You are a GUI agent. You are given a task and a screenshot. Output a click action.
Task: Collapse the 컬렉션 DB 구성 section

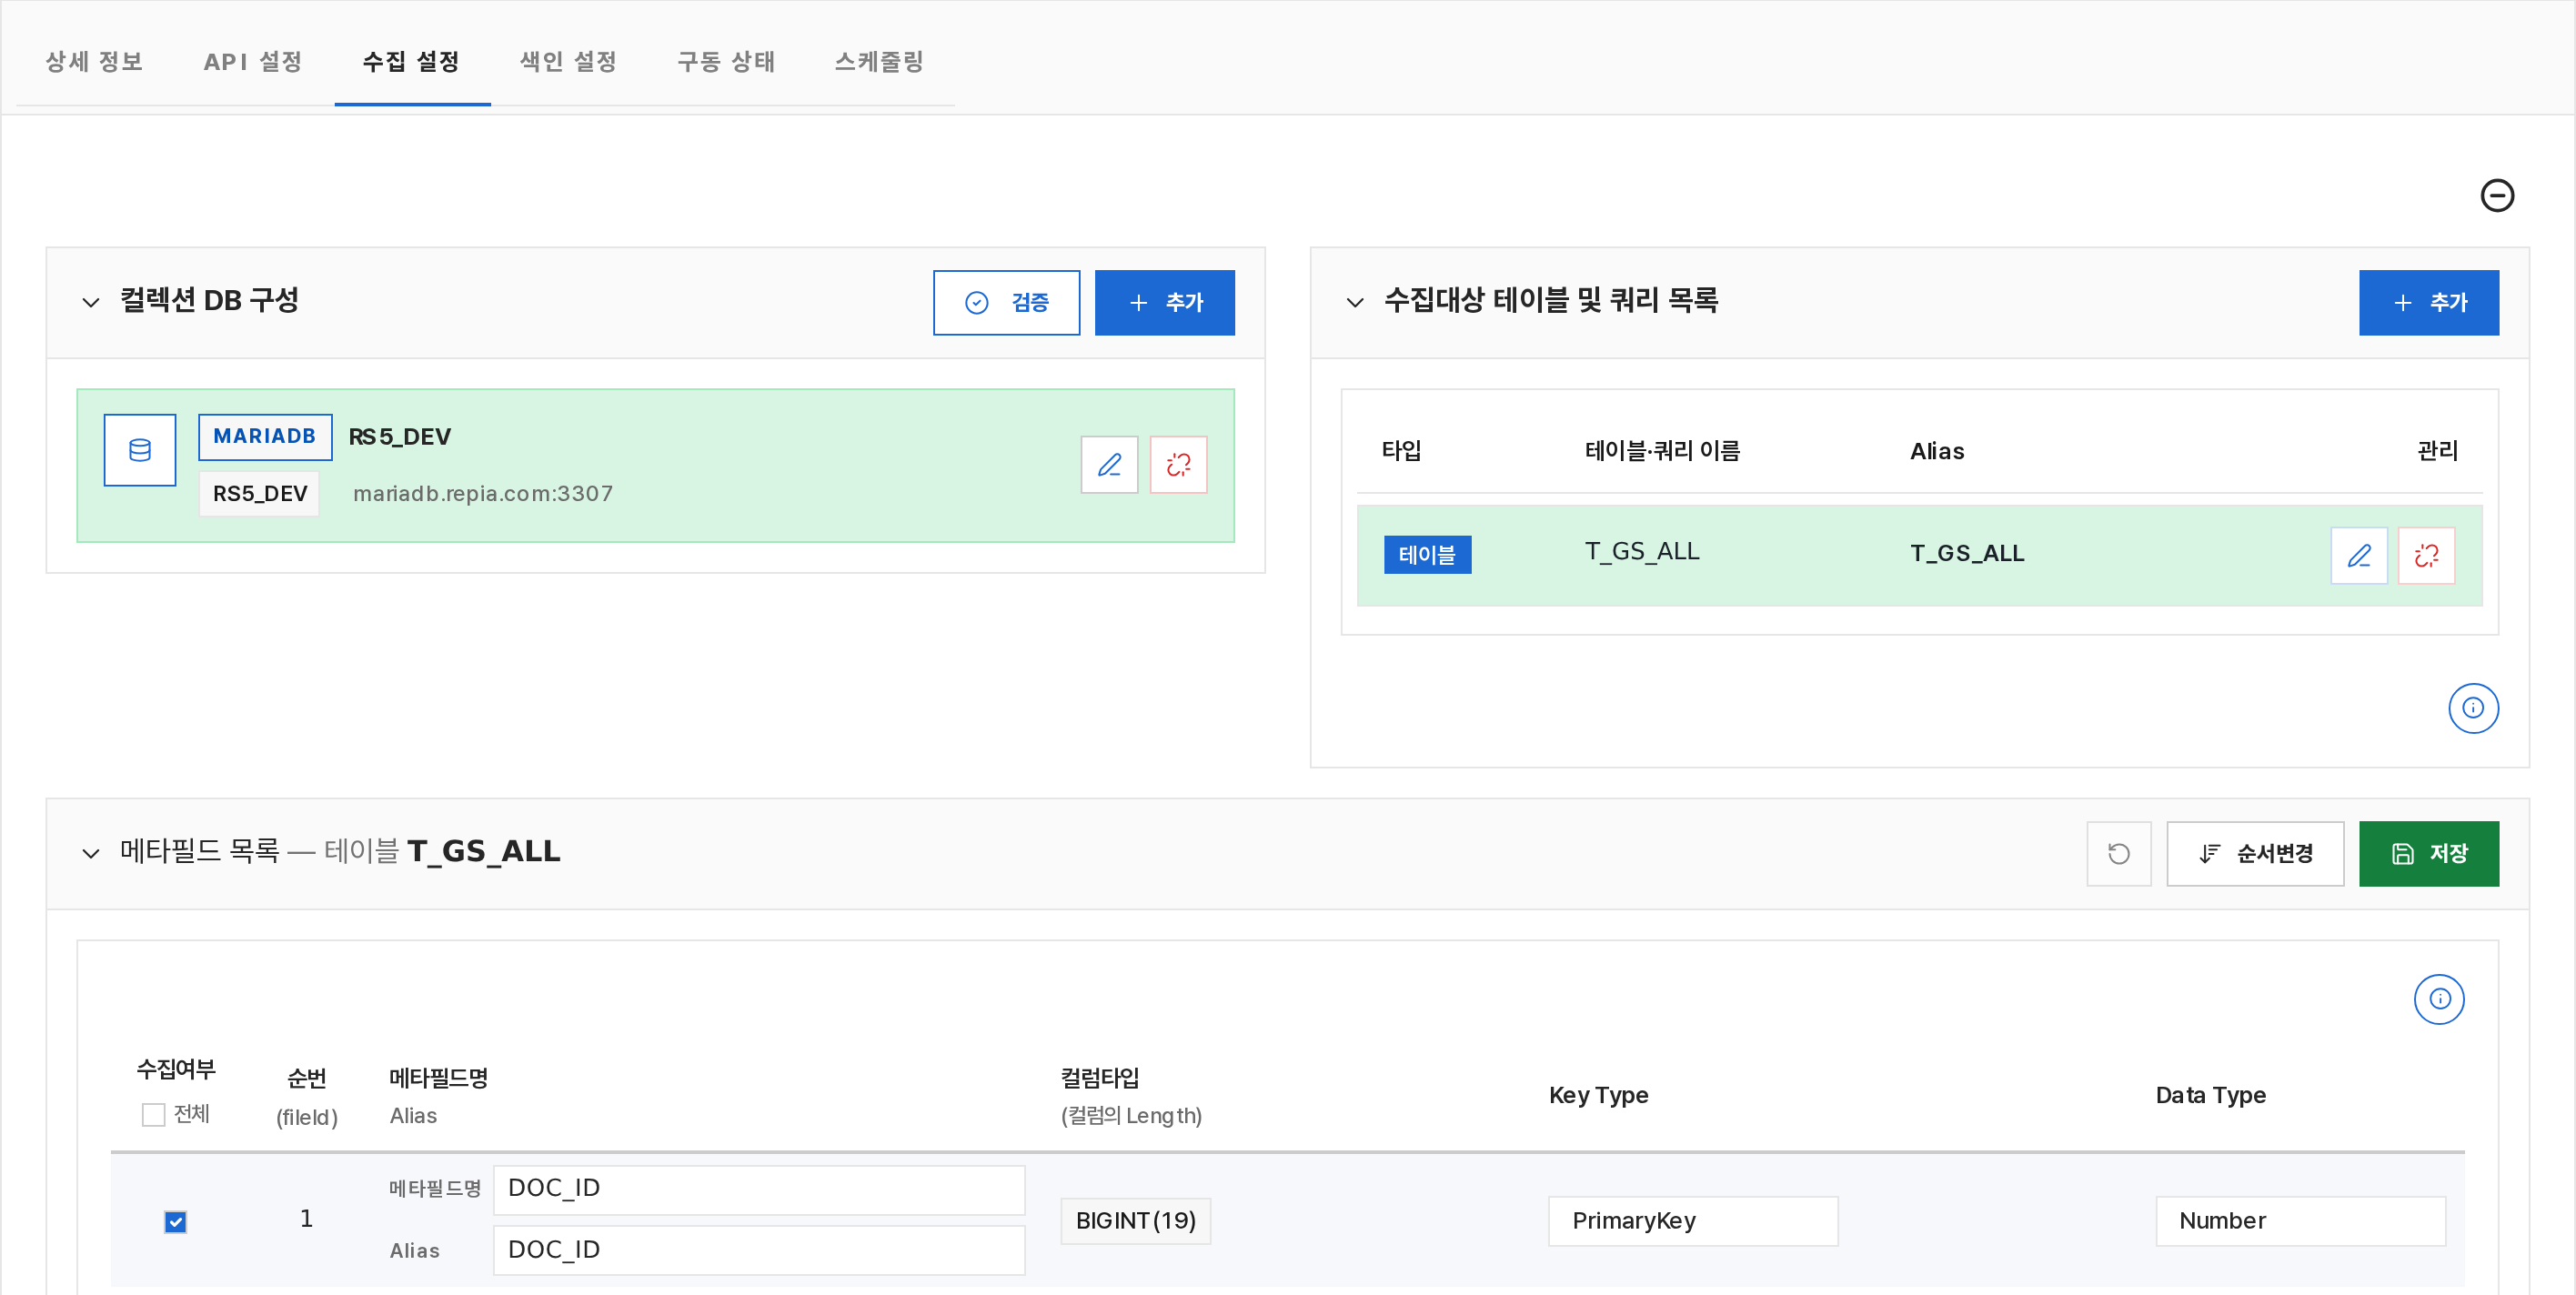(91, 302)
